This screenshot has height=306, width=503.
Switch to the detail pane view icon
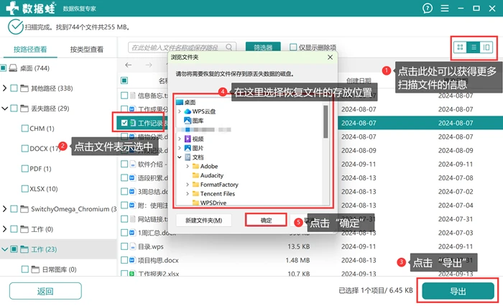click(x=486, y=47)
